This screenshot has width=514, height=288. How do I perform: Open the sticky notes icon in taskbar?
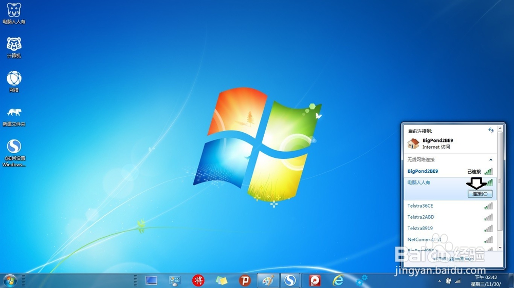222,280
